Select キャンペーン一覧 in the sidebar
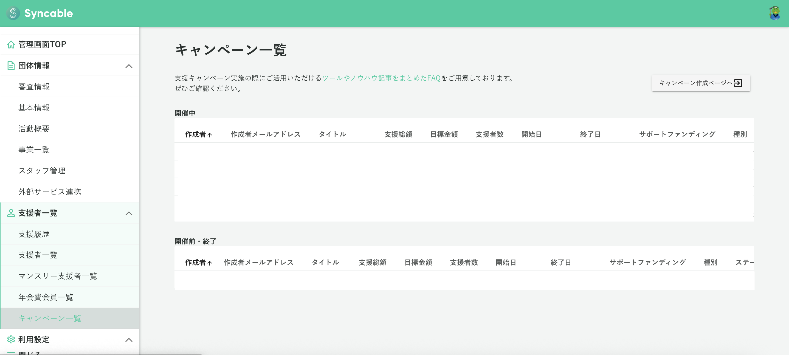The image size is (789, 355). tap(50, 318)
